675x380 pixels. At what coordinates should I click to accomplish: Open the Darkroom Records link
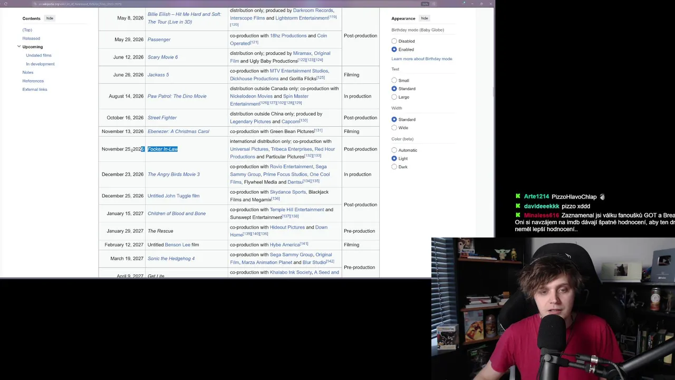point(313,11)
